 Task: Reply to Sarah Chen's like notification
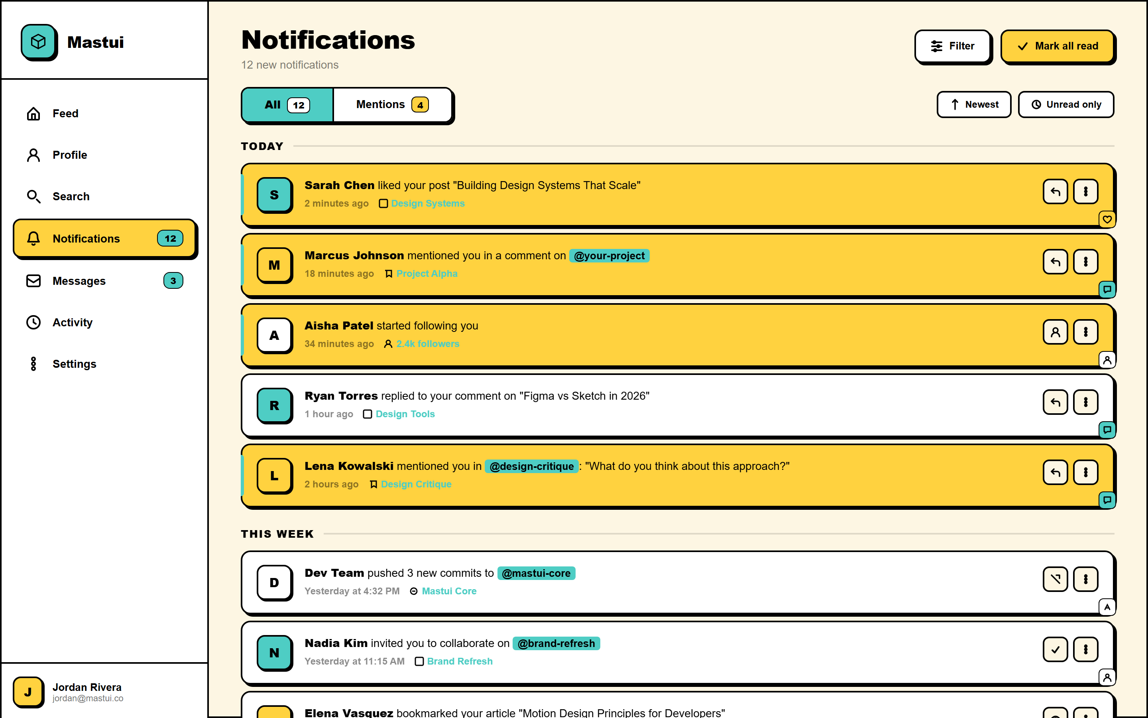click(1055, 191)
